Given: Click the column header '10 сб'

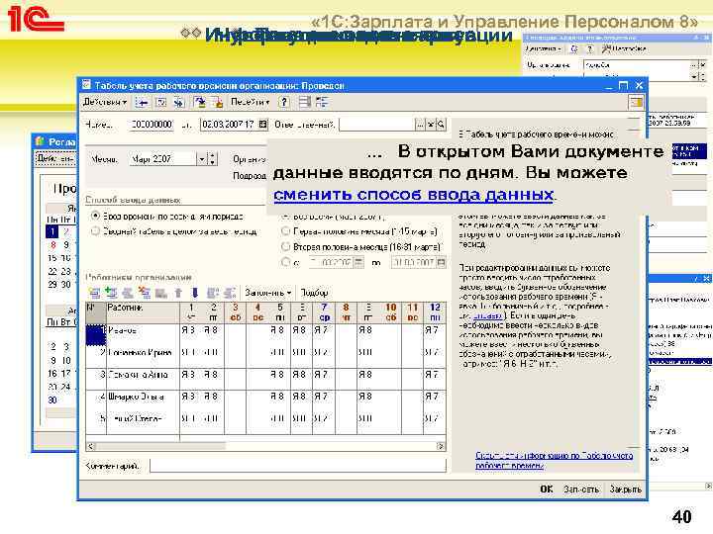Looking at the screenshot, I should point(390,311).
